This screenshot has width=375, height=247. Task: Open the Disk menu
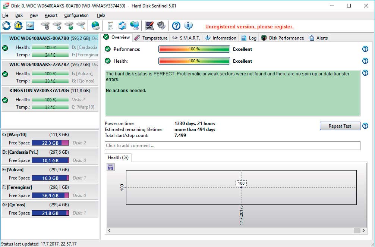click(x=19, y=15)
